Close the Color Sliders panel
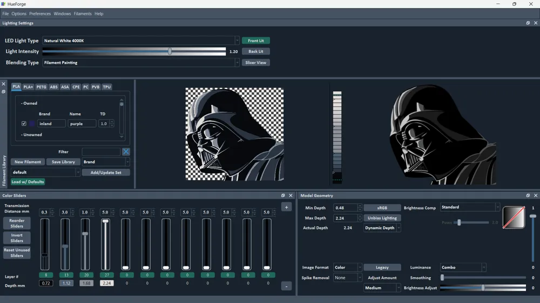The width and height of the screenshot is (540, 303). pyautogui.click(x=291, y=195)
